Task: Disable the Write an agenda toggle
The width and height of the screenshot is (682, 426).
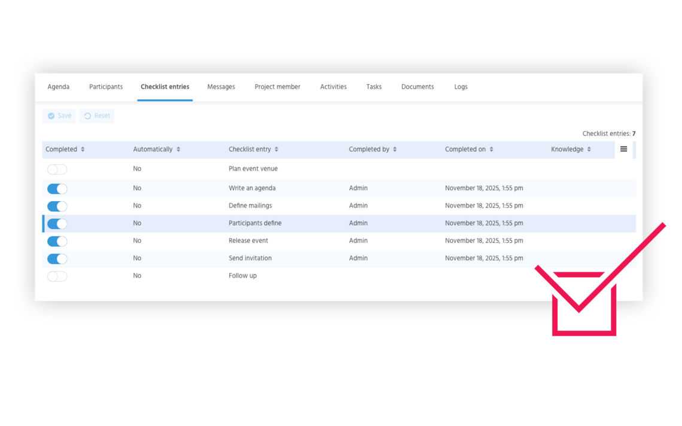Action: (57, 189)
